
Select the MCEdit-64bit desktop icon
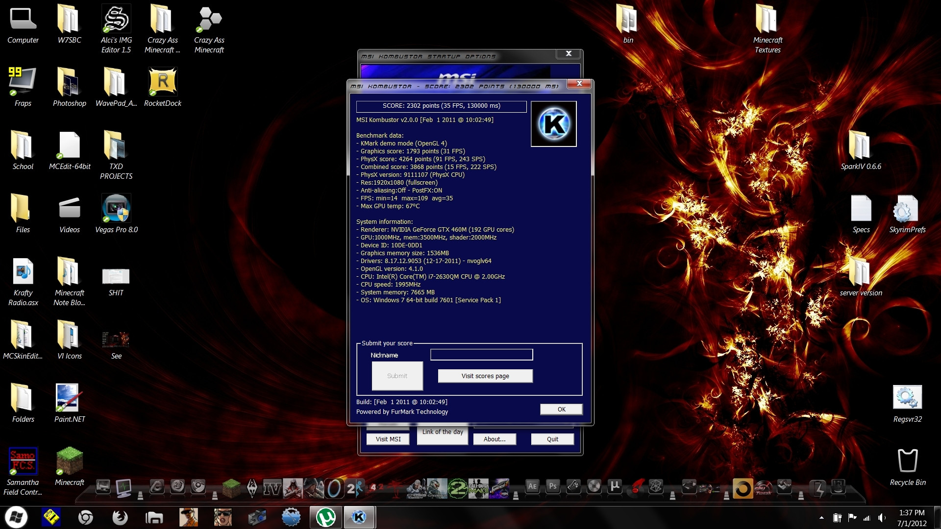pyautogui.click(x=70, y=150)
